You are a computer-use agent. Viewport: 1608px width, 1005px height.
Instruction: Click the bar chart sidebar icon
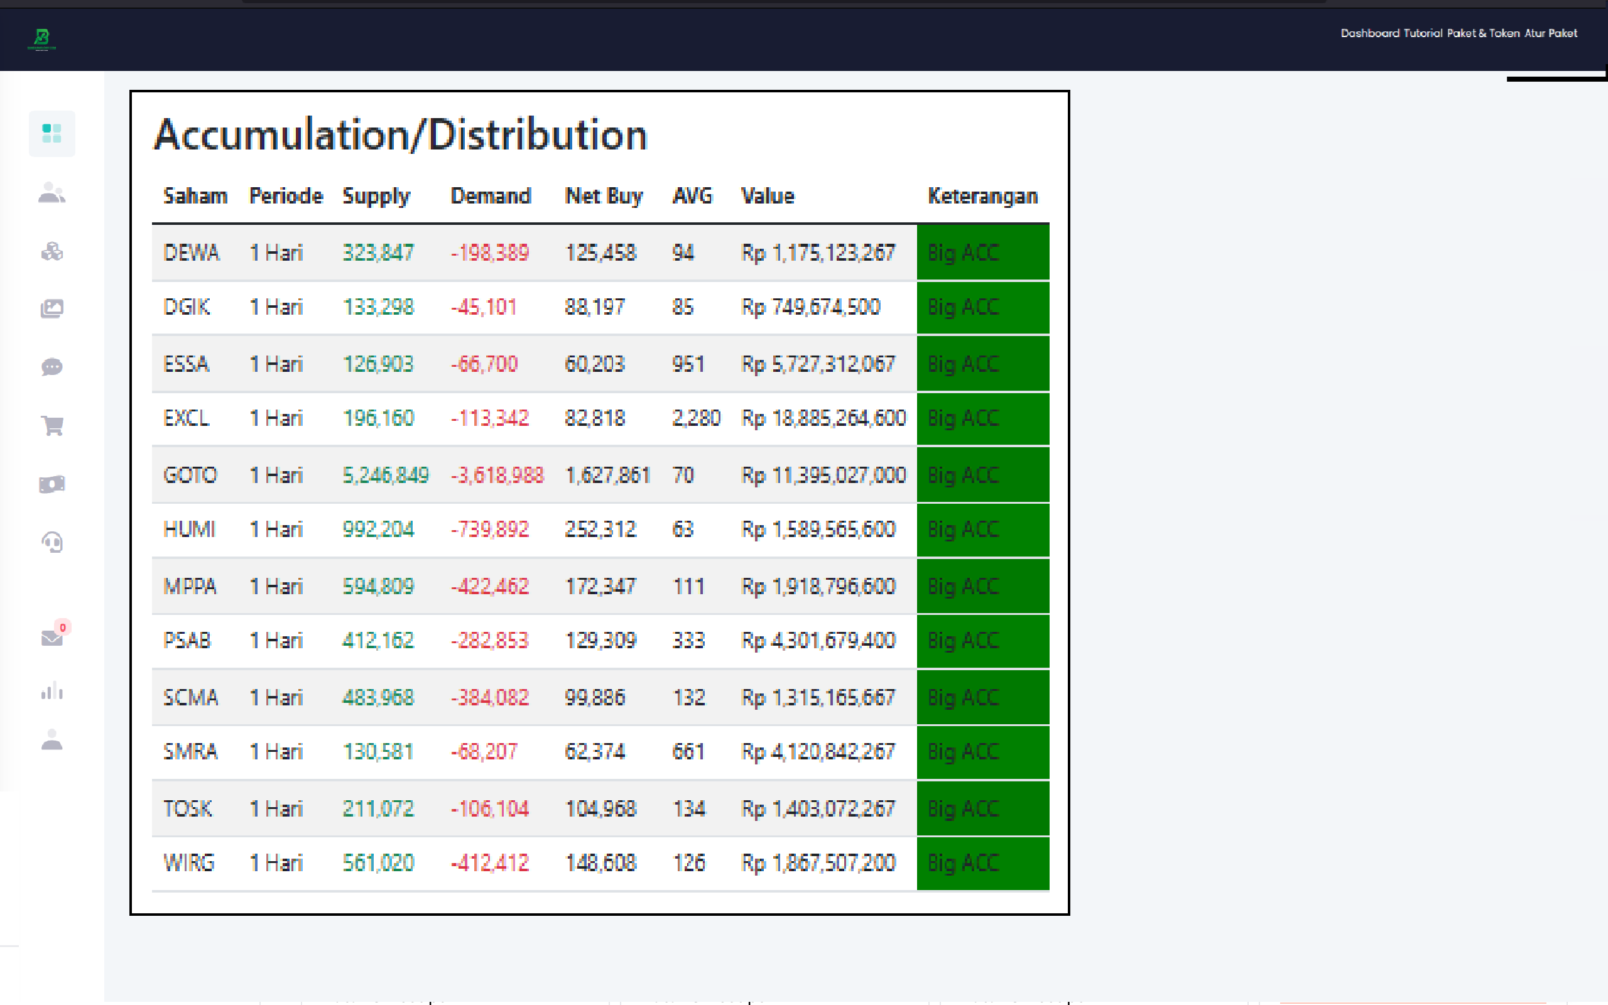(52, 692)
